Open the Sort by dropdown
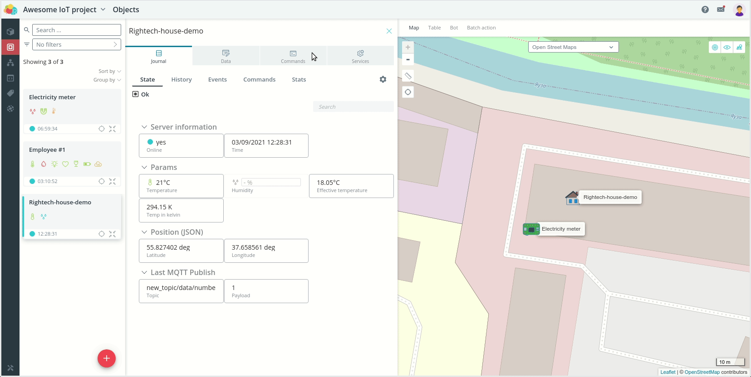The height and width of the screenshot is (377, 751). tap(109, 71)
